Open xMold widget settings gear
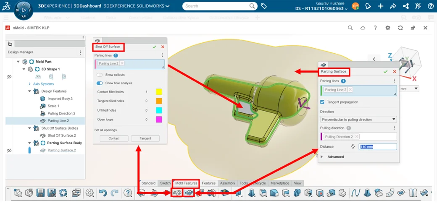Screen dimensions: 437x203 (x=388, y=28)
